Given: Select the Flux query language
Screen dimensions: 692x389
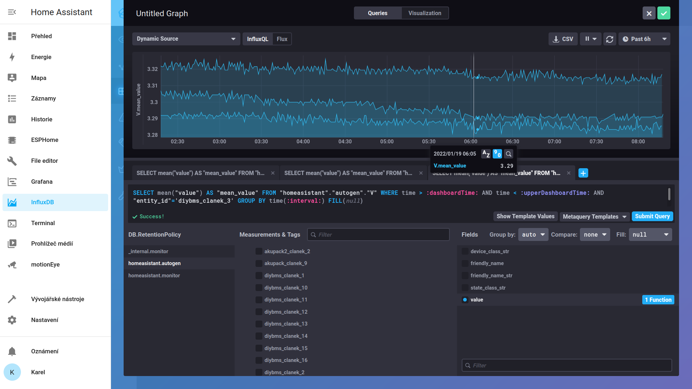Looking at the screenshot, I should 282,39.
